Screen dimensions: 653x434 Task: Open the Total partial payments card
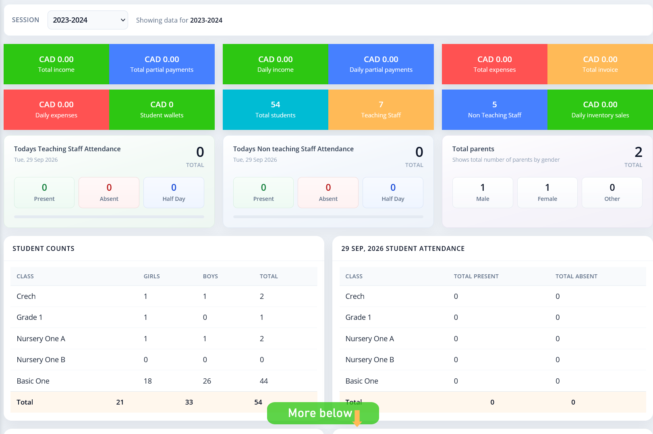tap(162, 64)
